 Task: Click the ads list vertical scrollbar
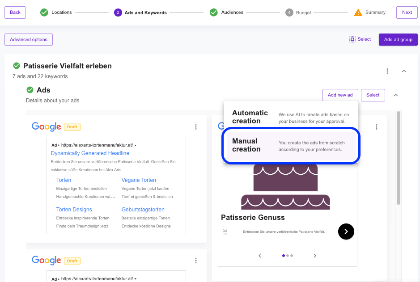(x=398, y=158)
